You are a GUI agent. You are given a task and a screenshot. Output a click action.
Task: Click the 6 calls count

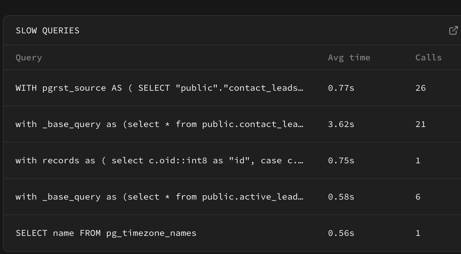(x=418, y=197)
